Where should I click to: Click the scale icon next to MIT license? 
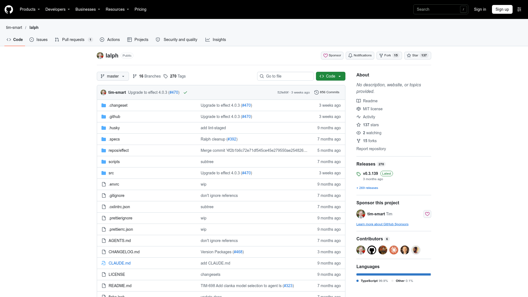[359, 109]
